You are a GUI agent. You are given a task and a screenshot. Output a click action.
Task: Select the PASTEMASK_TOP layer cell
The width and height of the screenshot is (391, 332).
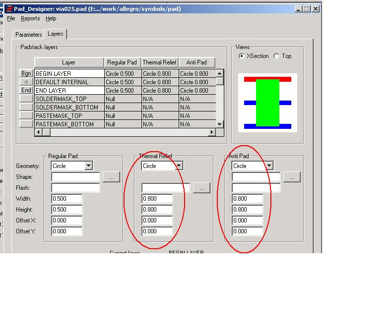69,116
